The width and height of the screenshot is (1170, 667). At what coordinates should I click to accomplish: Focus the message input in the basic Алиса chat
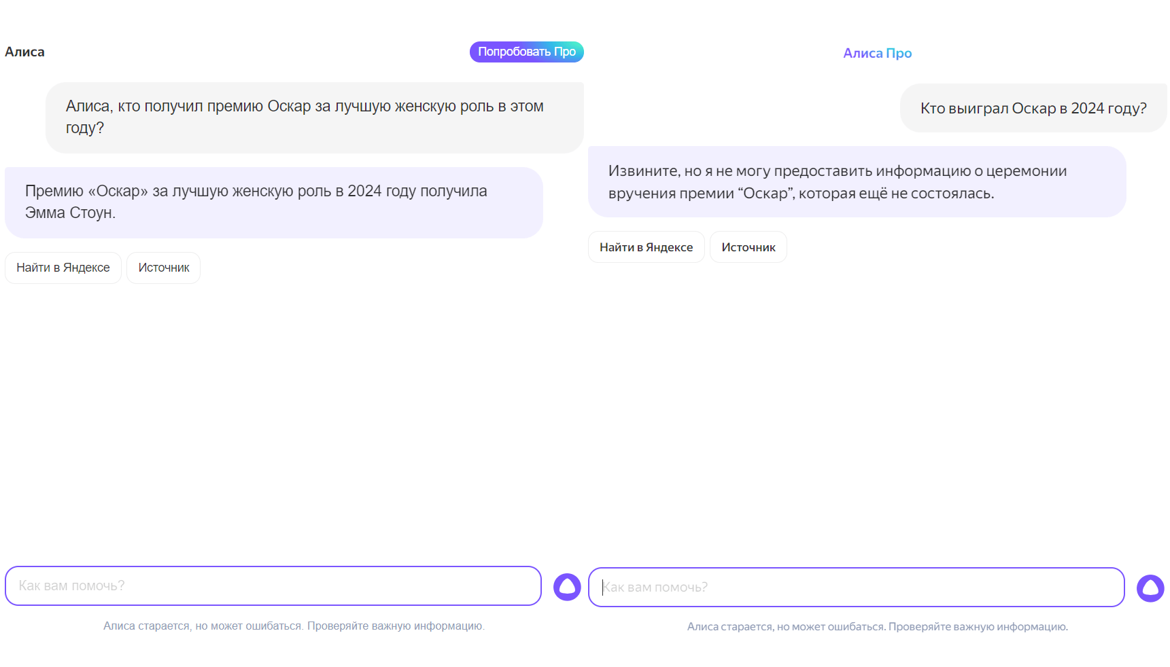click(273, 585)
